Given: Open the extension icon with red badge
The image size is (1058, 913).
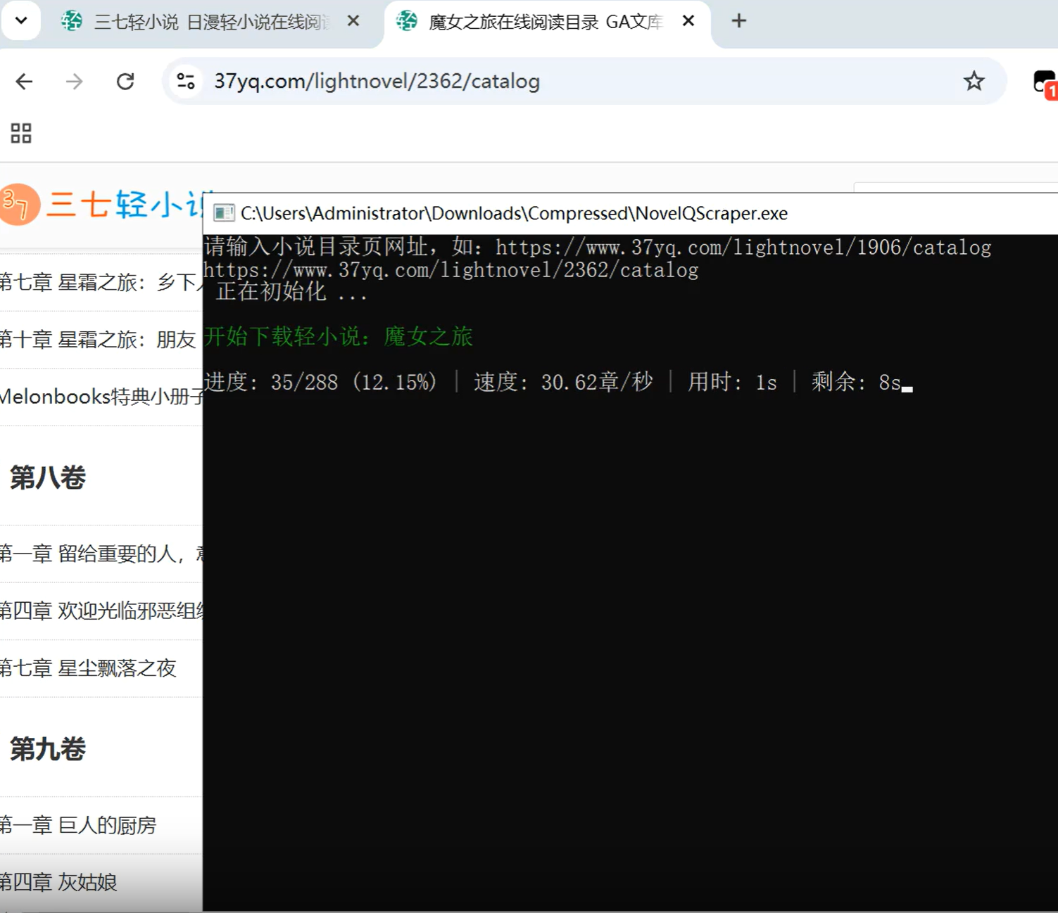Looking at the screenshot, I should tap(1045, 83).
